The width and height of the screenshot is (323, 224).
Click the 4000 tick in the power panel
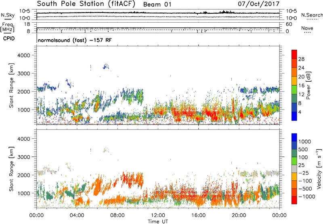(x=23, y=55)
